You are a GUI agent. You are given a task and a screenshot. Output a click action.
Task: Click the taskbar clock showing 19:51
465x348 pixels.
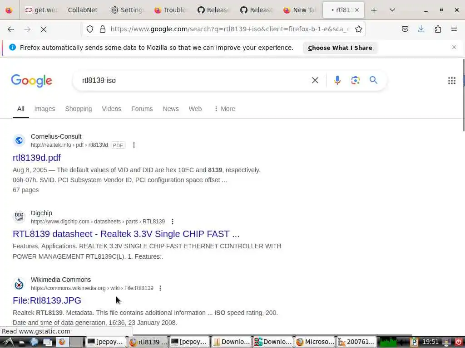430,342
